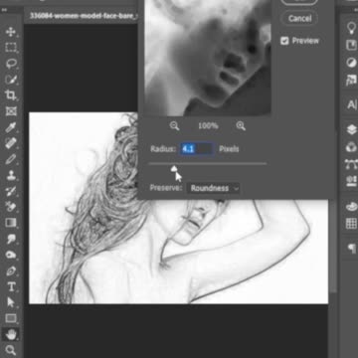Select the Spot Healing Brush tool
Screen dimensions: 358x358
point(11,143)
